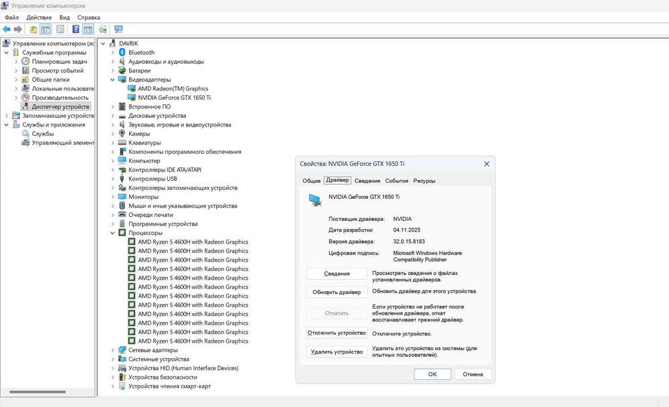This screenshot has width=669, height=407.
Task: Click the Обновить драйвер button
Action: (337, 292)
